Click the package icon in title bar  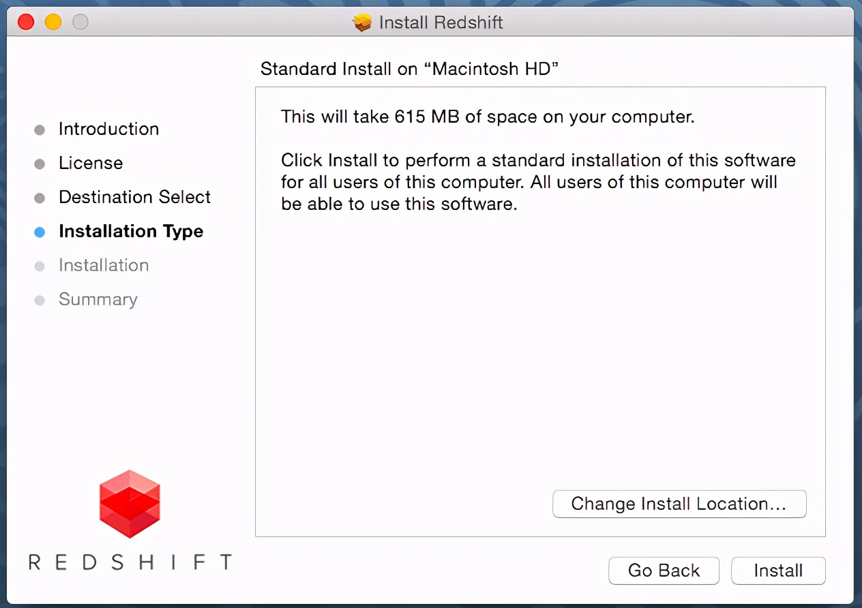[362, 22]
